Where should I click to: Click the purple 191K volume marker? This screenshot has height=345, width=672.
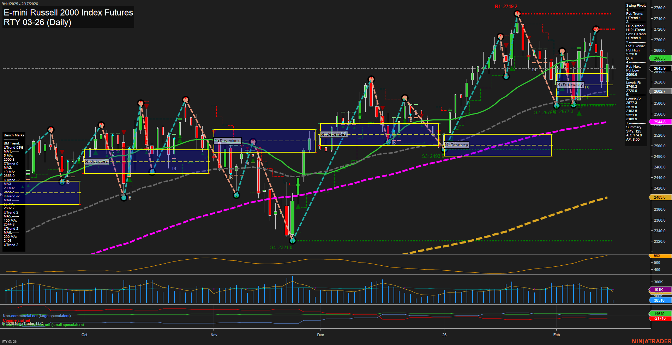point(659,290)
